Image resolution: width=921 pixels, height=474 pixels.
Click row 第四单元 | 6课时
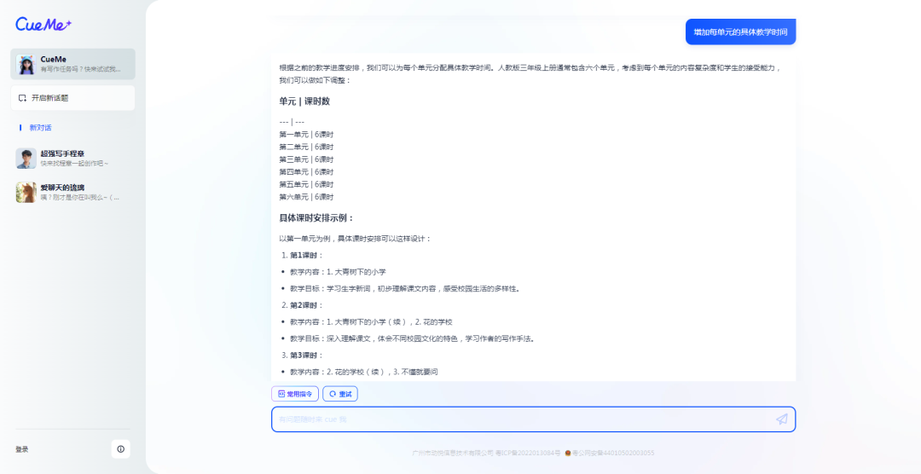tap(307, 172)
